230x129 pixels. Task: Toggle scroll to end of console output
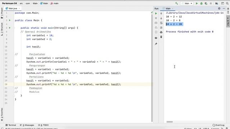[161, 28]
